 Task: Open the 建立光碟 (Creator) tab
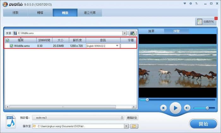point(90,13)
